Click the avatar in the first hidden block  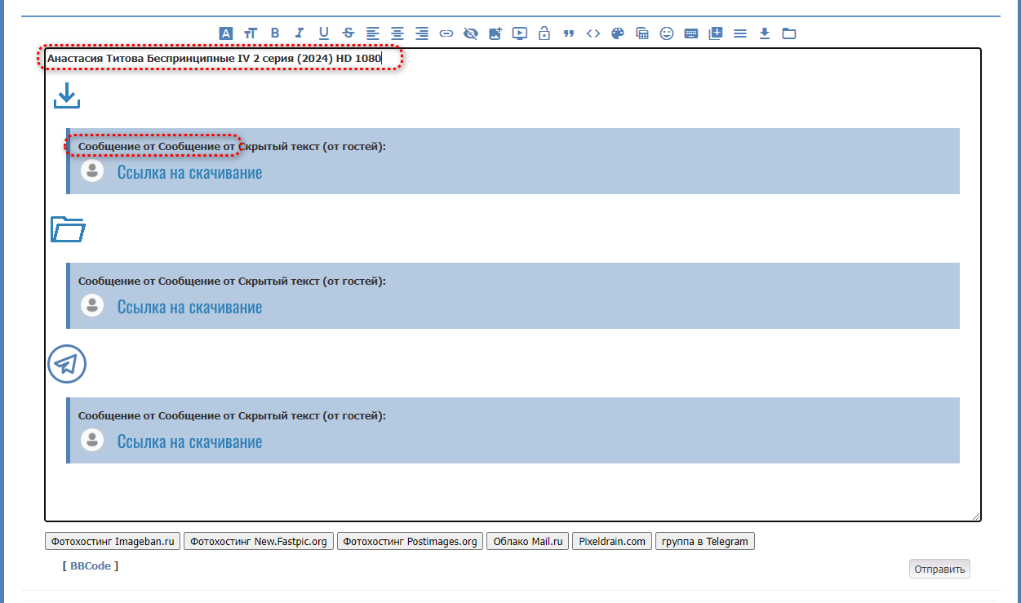(x=92, y=171)
